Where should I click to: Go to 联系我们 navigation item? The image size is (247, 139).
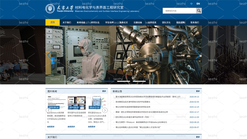[195, 23]
